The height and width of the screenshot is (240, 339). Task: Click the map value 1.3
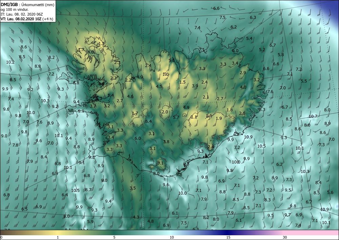point(101,44)
